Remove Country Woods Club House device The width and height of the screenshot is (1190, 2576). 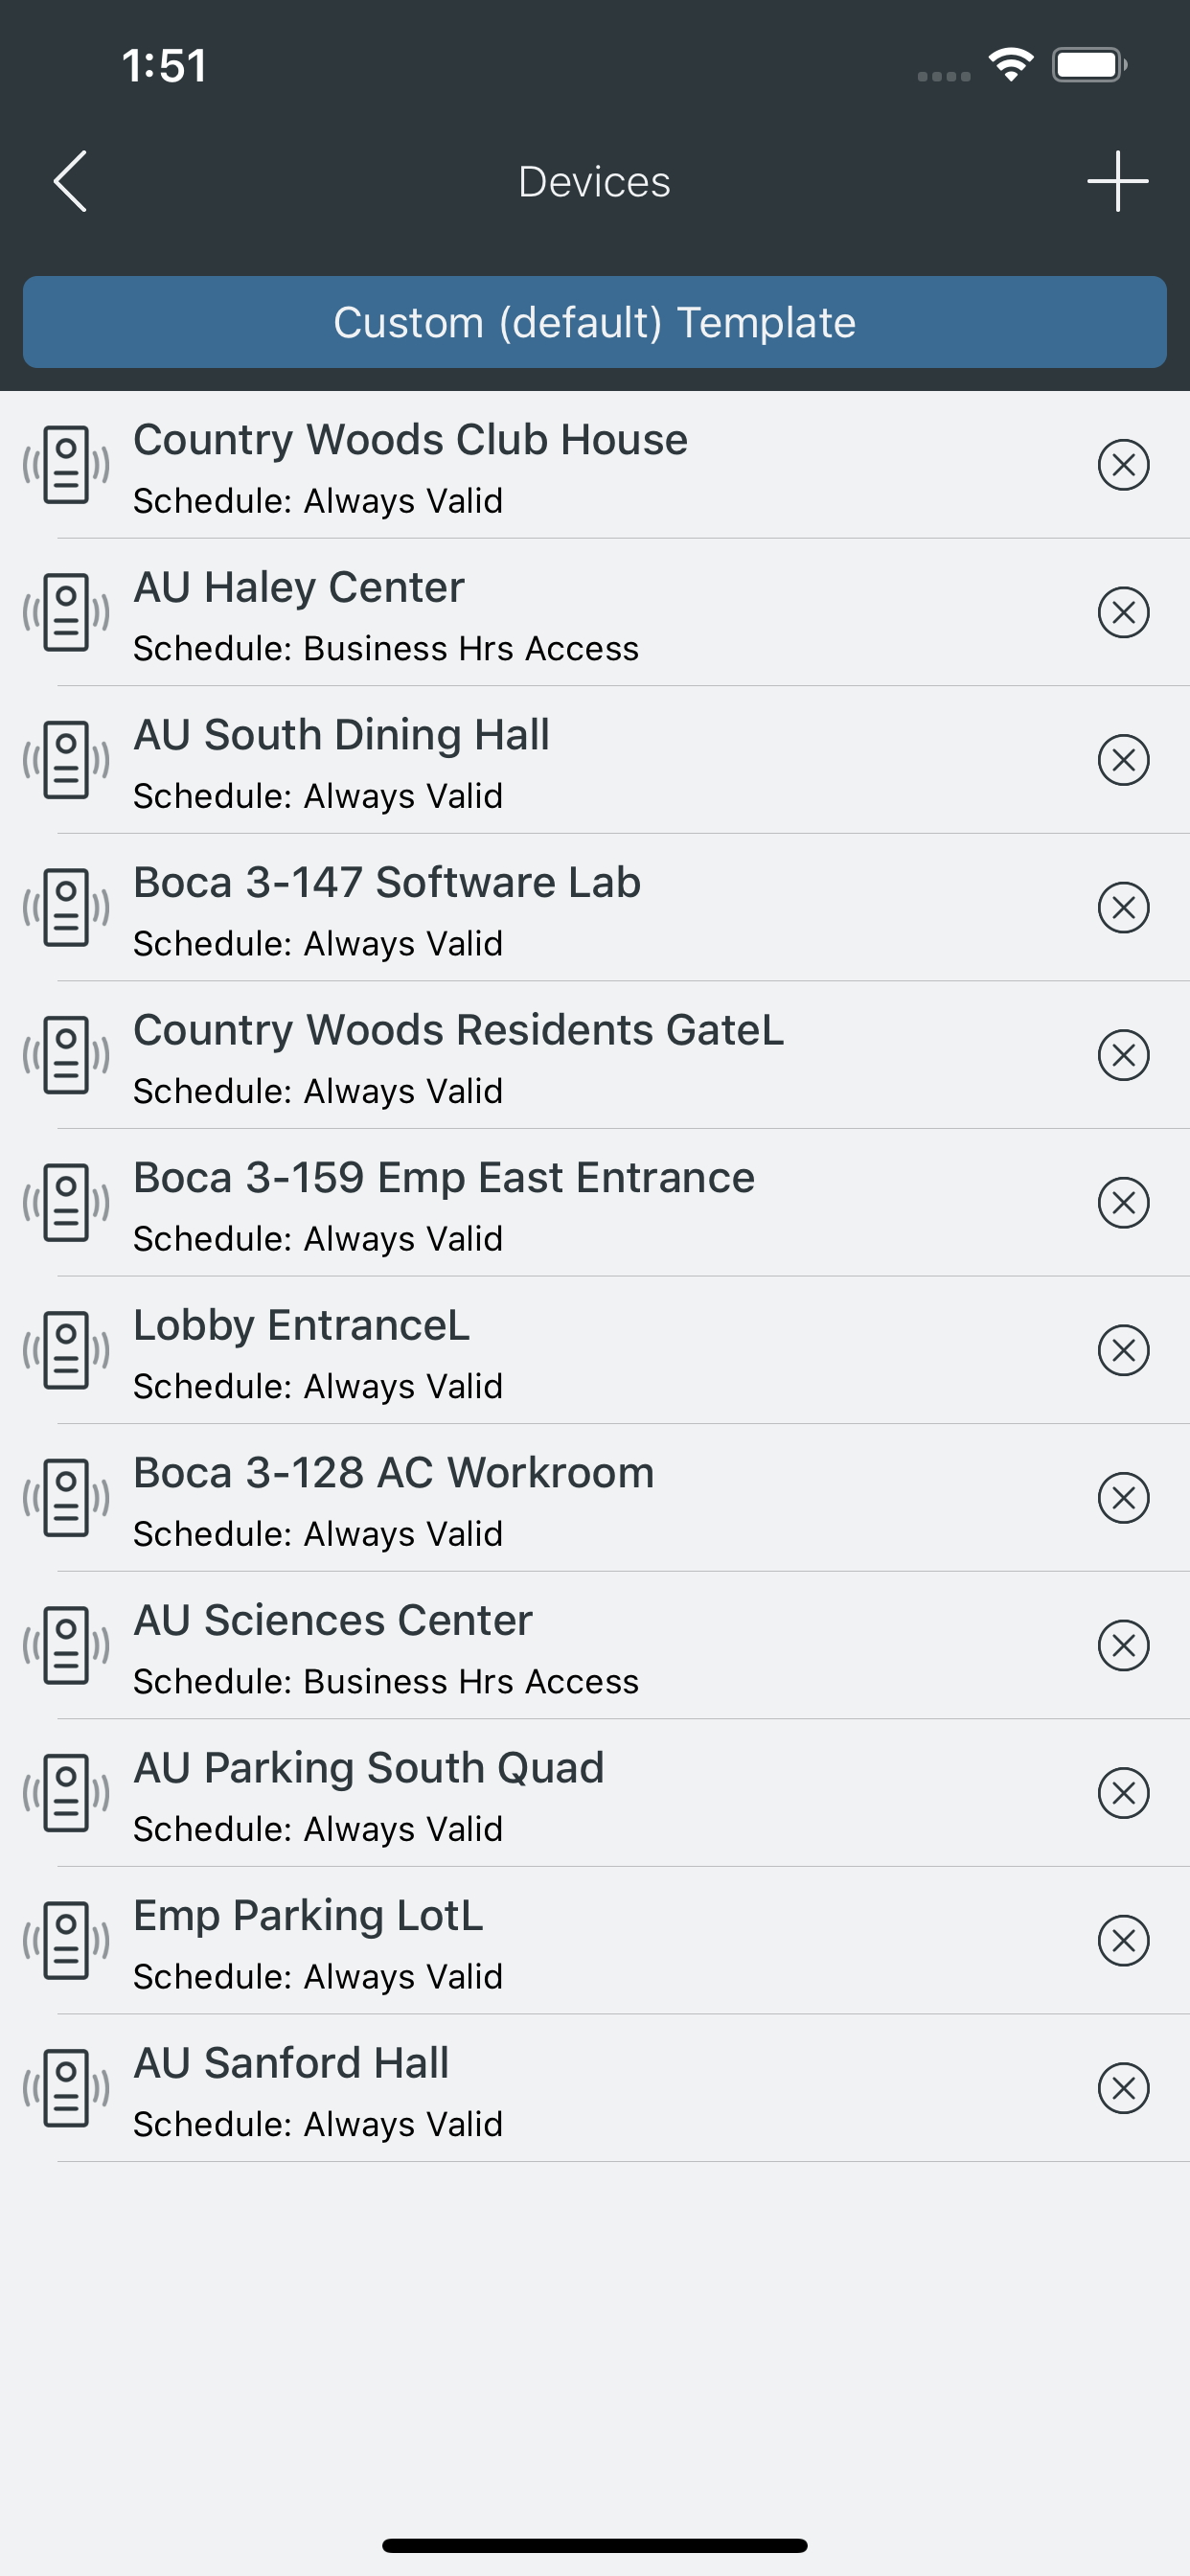(x=1123, y=465)
